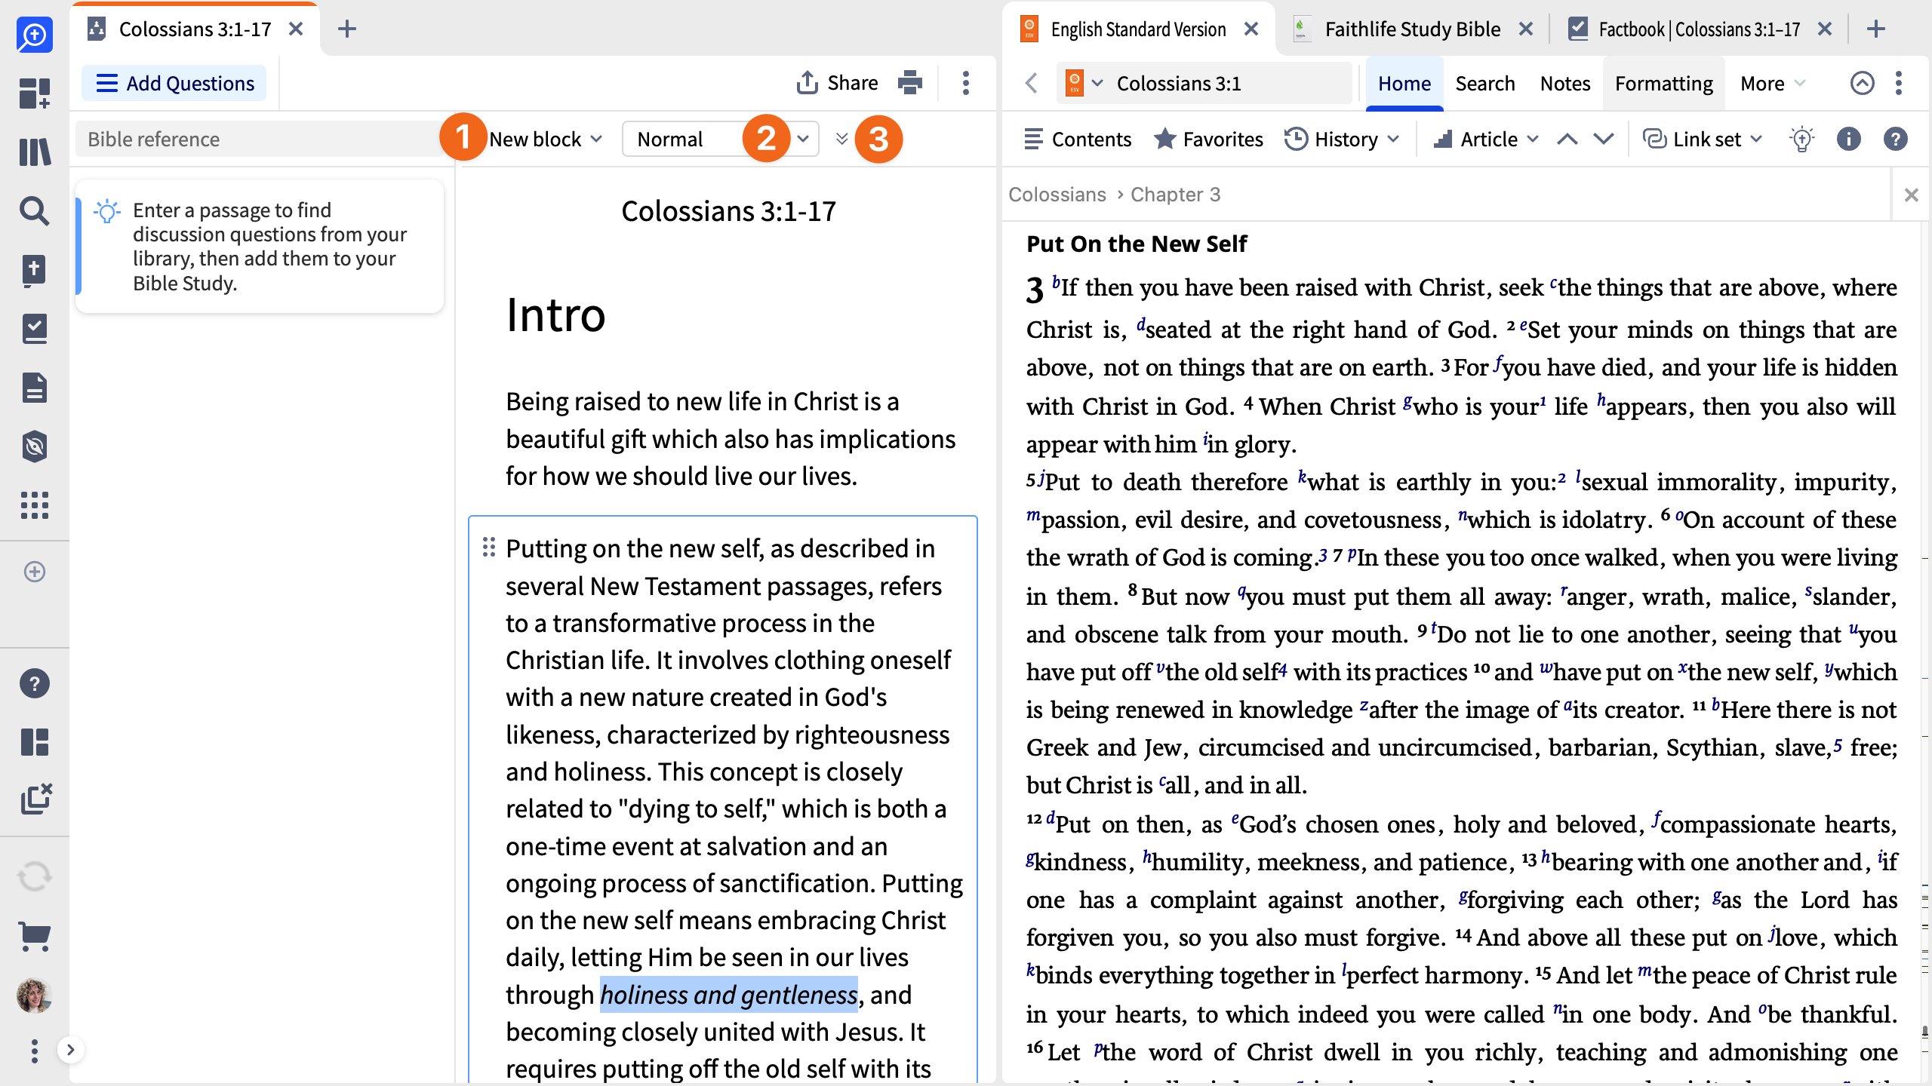1932x1086 pixels.
Task: Select the Search tab in ESV panel
Action: point(1484,83)
